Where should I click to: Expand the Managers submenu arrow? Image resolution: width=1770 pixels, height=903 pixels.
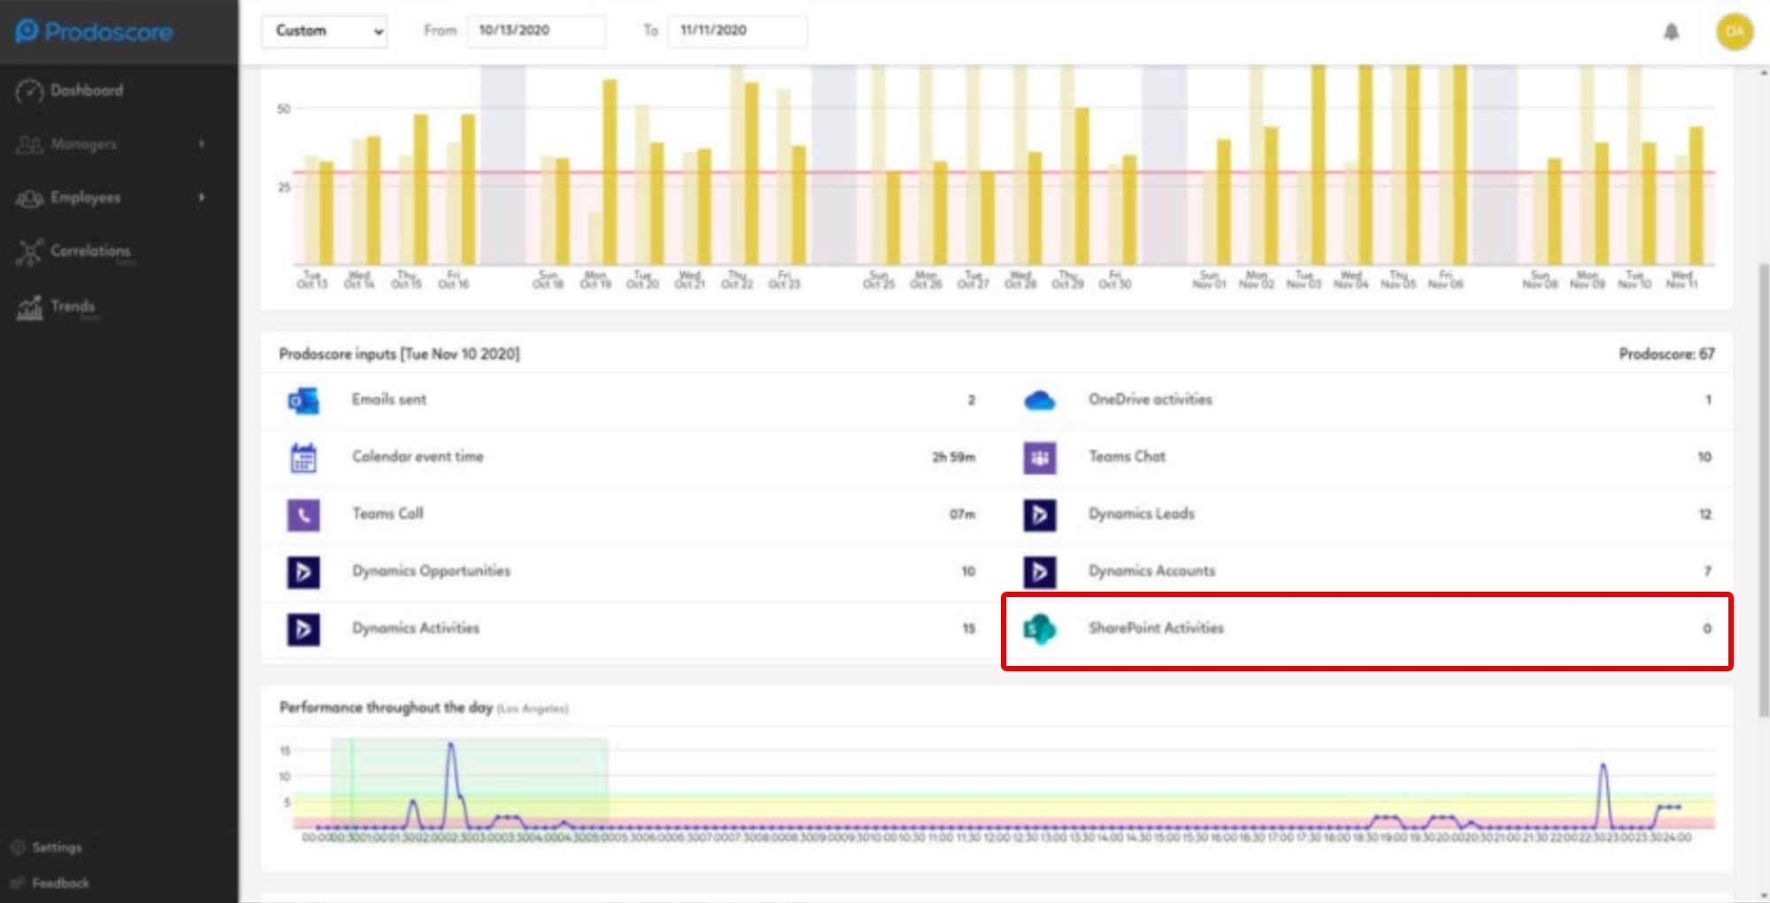tap(202, 143)
